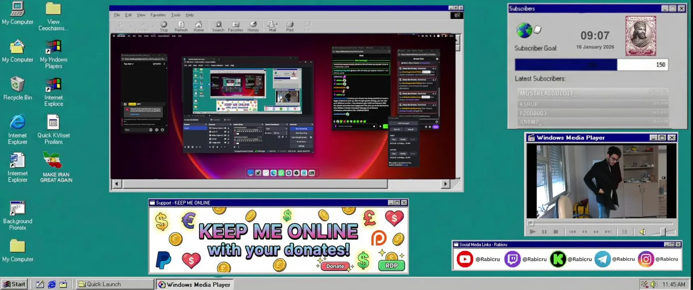Select subscriber MUSTREAGGULDIT_ row
This screenshot has width=693, height=290.
tap(593, 93)
